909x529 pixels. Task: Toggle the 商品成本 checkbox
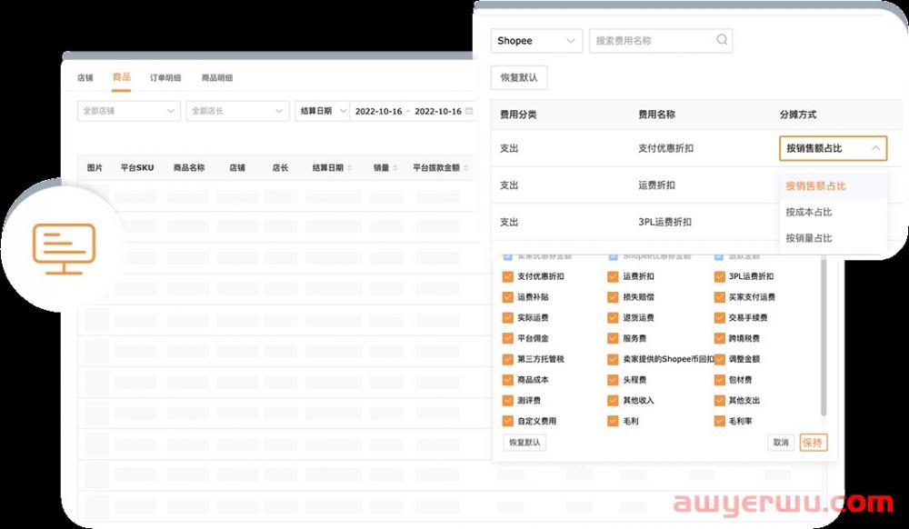pyautogui.click(x=507, y=380)
